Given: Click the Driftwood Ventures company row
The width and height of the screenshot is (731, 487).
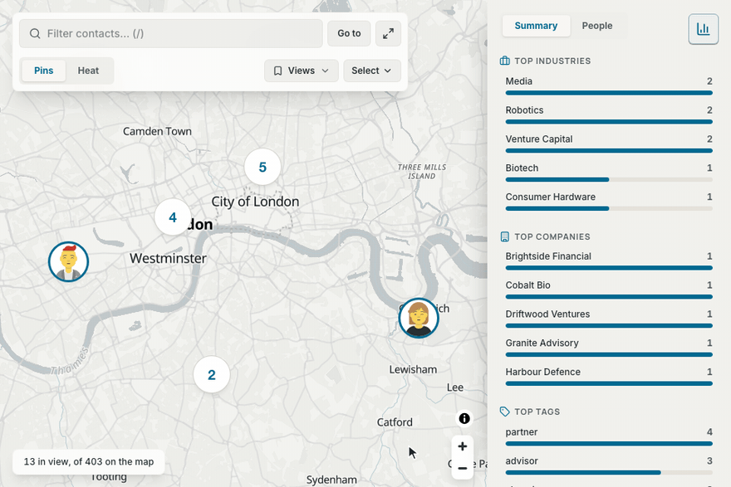Looking at the screenshot, I should 609,319.
